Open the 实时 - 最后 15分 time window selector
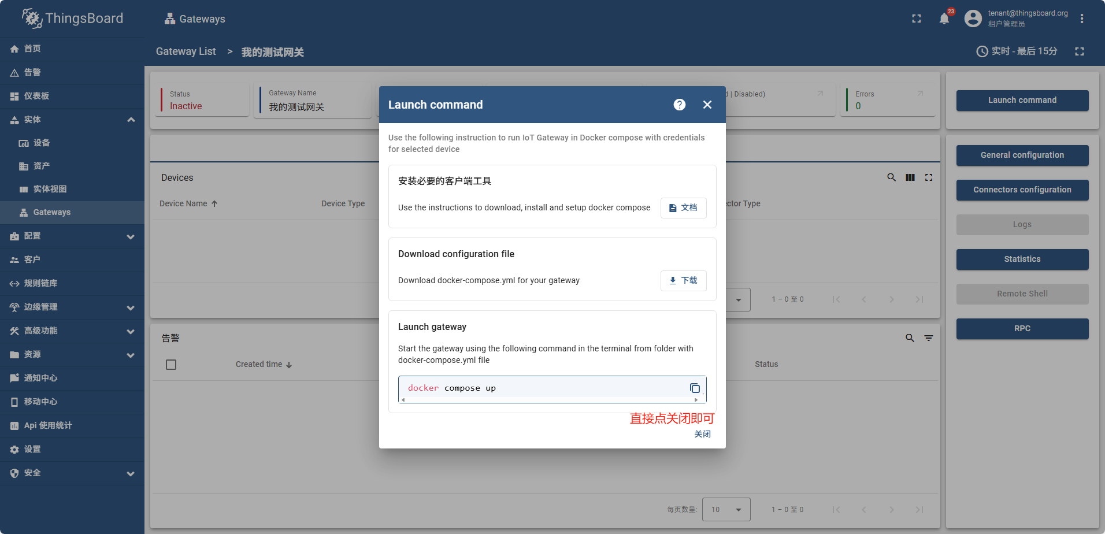Screen dimensions: 1105x534 pyautogui.click(x=1017, y=51)
